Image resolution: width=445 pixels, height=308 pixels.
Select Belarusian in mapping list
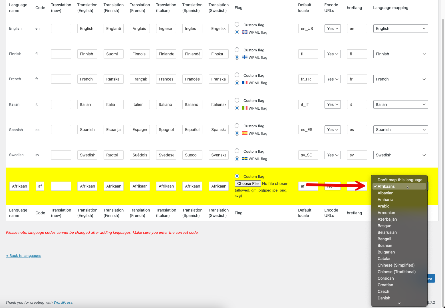[399, 232]
